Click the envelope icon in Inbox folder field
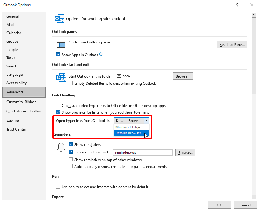This screenshot has width=259, height=211. (119, 76)
